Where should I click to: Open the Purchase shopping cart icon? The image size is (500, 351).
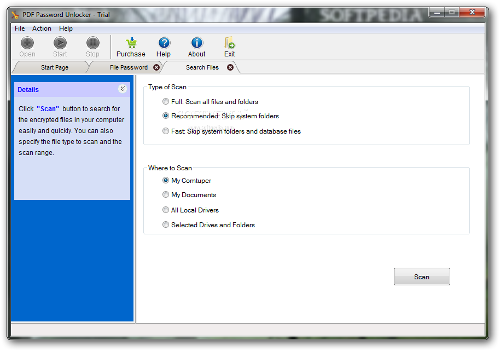click(x=131, y=43)
